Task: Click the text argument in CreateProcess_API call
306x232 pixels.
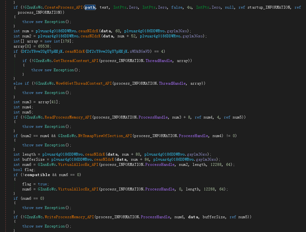Action: pyautogui.click(x=104, y=7)
